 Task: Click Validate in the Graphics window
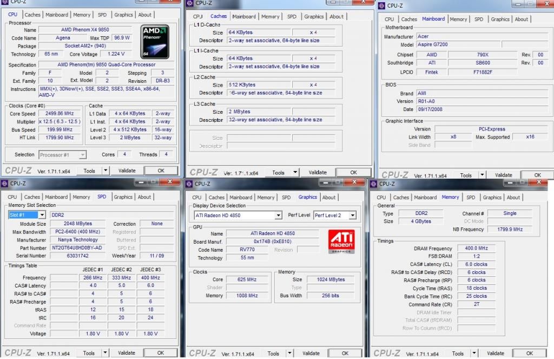click(x=311, y=353)
